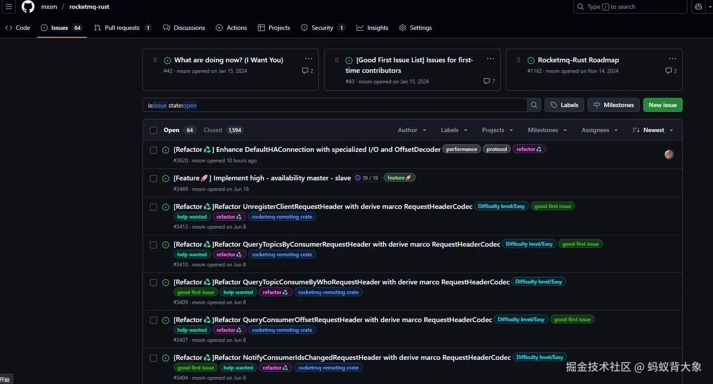Click the open status icon on Roadmap pinned card
713x384 pixels.
click(531, 61)
